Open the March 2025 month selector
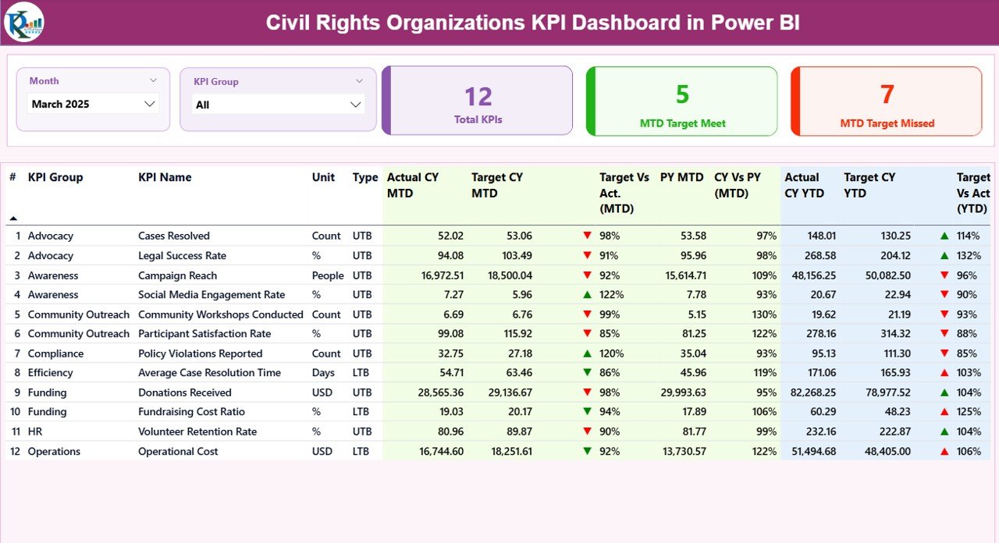This screenshot has width=999, height=543. [x=93, y=103]
